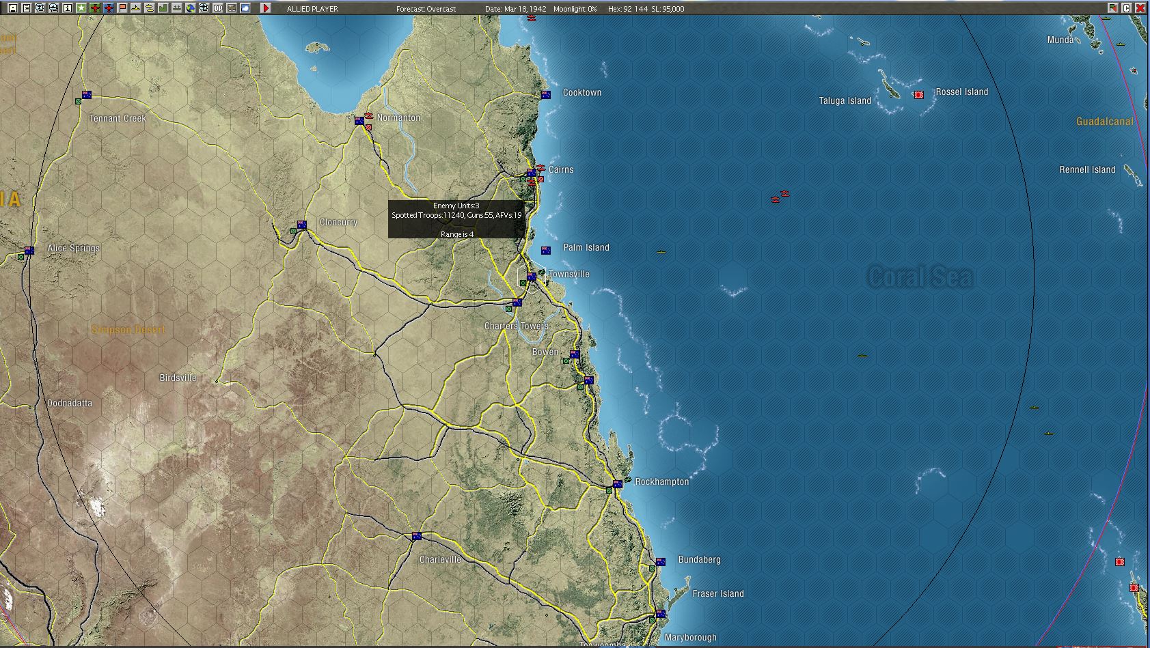Select the Australian flag base at Cooktown
Image resolution: width=1150 pixels, height=648 pixels.
coord(546,95)
